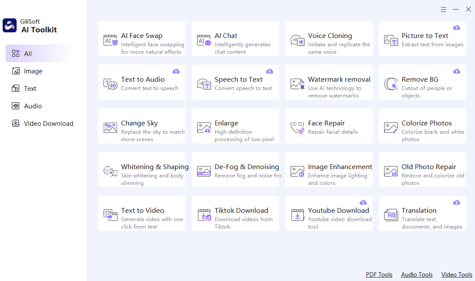Open the hamburger menu
The height and width of the screenshot is (281, 475).
click(443, 9)
